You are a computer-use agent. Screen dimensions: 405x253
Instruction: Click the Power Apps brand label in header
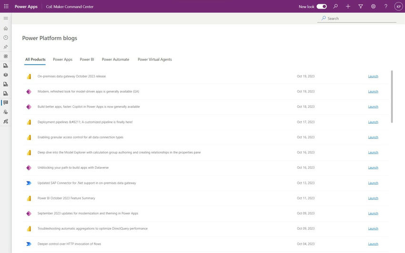click(26, 7)
